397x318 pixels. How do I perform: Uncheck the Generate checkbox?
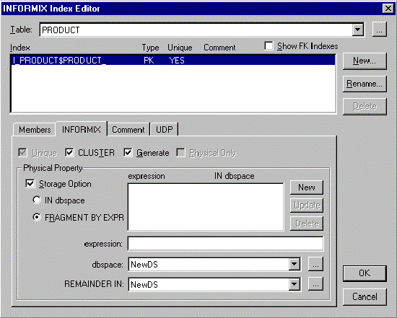pos(128,153)
